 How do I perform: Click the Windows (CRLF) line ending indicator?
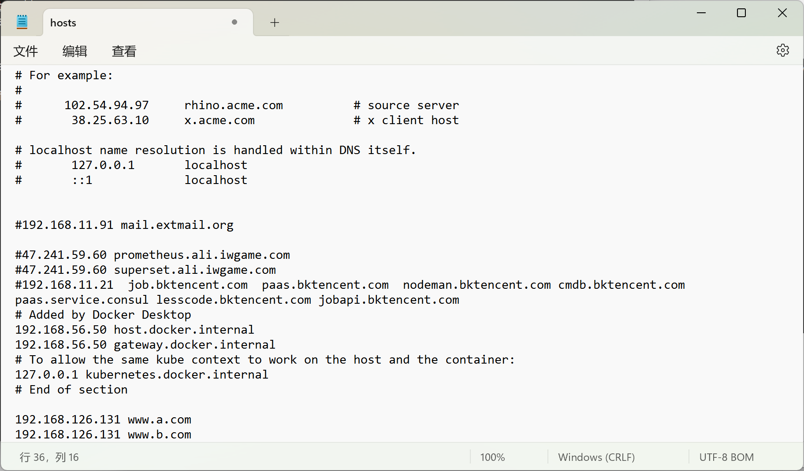pos(596,457)
